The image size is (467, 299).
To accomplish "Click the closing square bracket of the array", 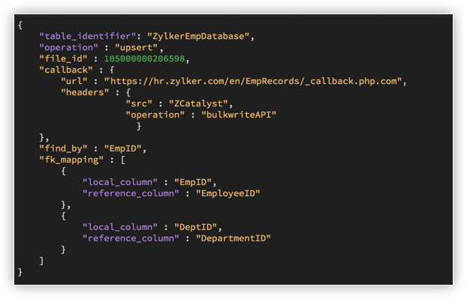I will 41,261.
